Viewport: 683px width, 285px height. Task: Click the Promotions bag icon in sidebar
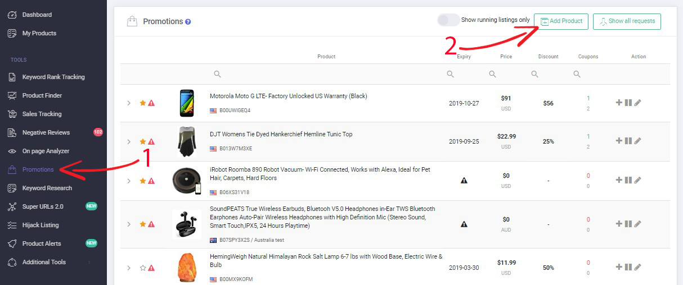click(12, 169)
